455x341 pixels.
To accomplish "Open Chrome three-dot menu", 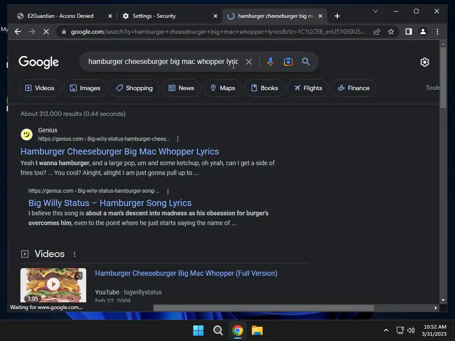I will (437, 32).
